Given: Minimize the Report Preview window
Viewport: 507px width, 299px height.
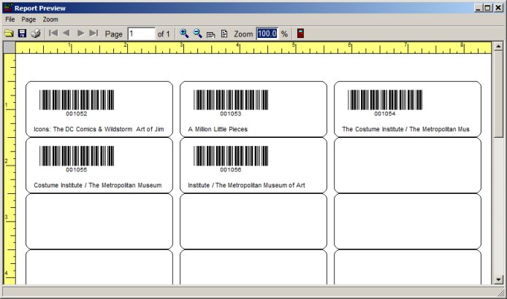Looking at the screenshot, I should click(x=479, y=8).
